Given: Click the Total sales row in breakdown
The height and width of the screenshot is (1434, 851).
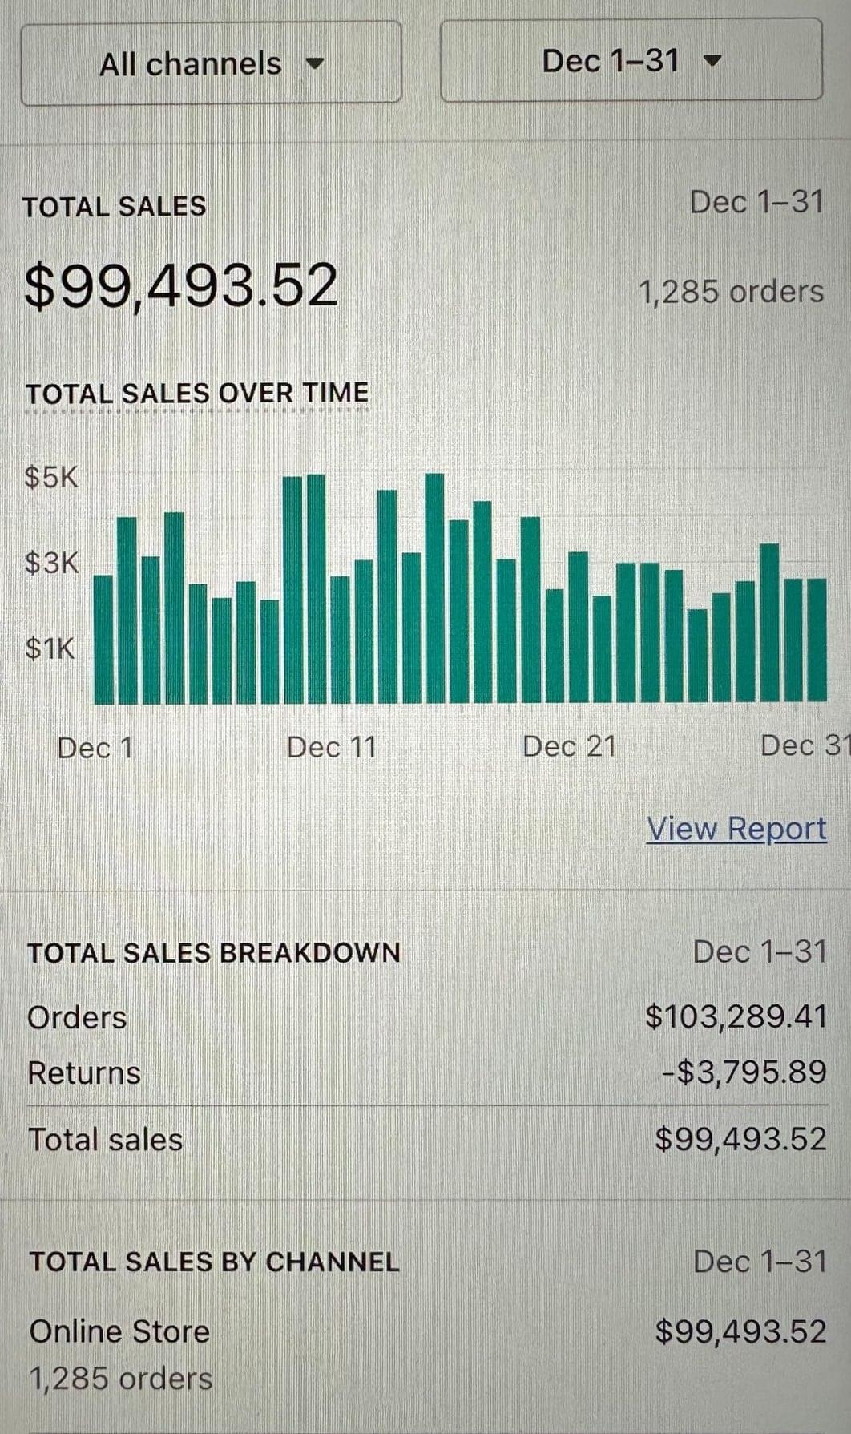Looking at the screenshot, I should click(x=105, y=1140).
